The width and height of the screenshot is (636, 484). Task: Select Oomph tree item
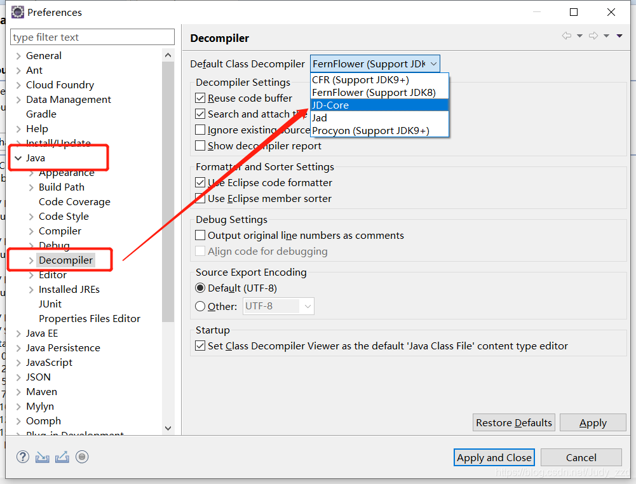pos(43,420)
